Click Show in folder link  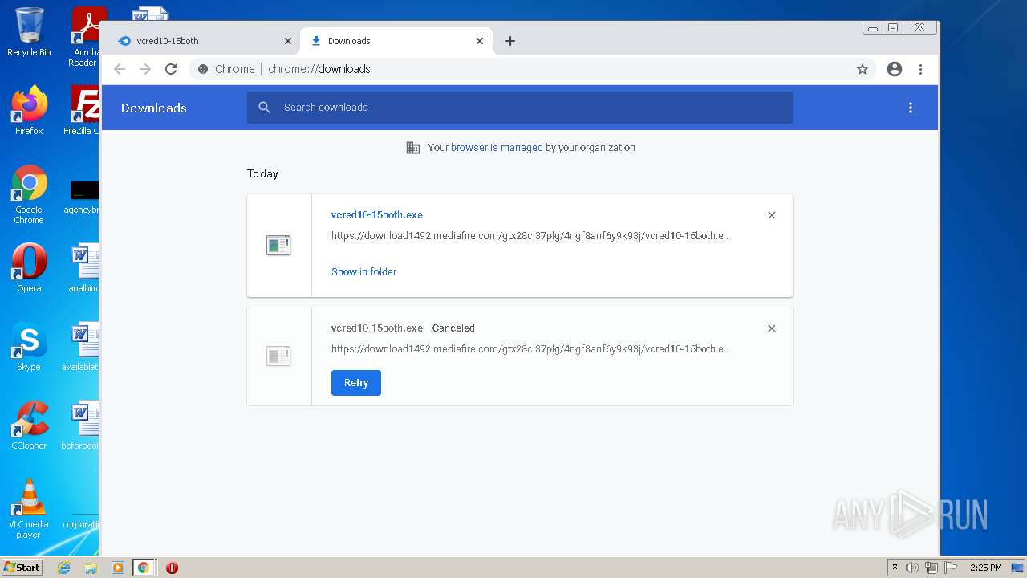tap(363, 271)
